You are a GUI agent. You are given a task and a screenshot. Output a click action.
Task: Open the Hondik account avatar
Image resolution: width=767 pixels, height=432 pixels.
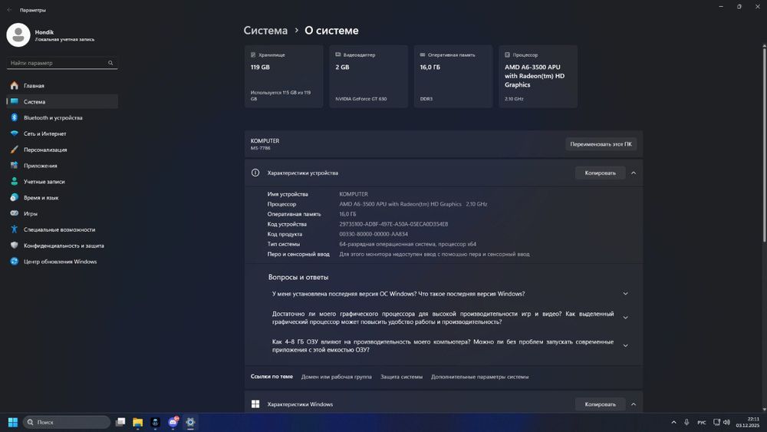pyautogui.click(x=18, y=35)
